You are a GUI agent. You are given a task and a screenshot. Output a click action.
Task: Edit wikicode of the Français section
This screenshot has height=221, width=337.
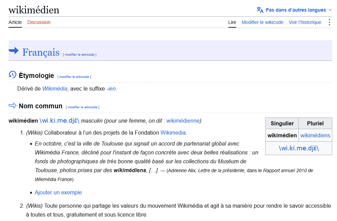[x=80, y=55]
